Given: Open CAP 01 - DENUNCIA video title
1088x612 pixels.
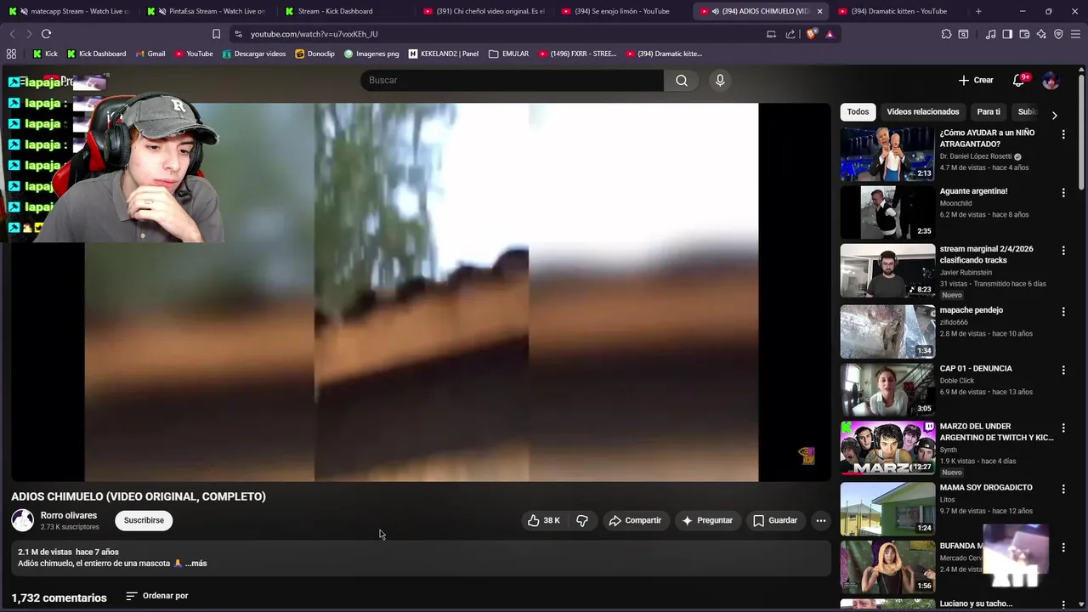Looking at the screenshot, I should [976, 369].
